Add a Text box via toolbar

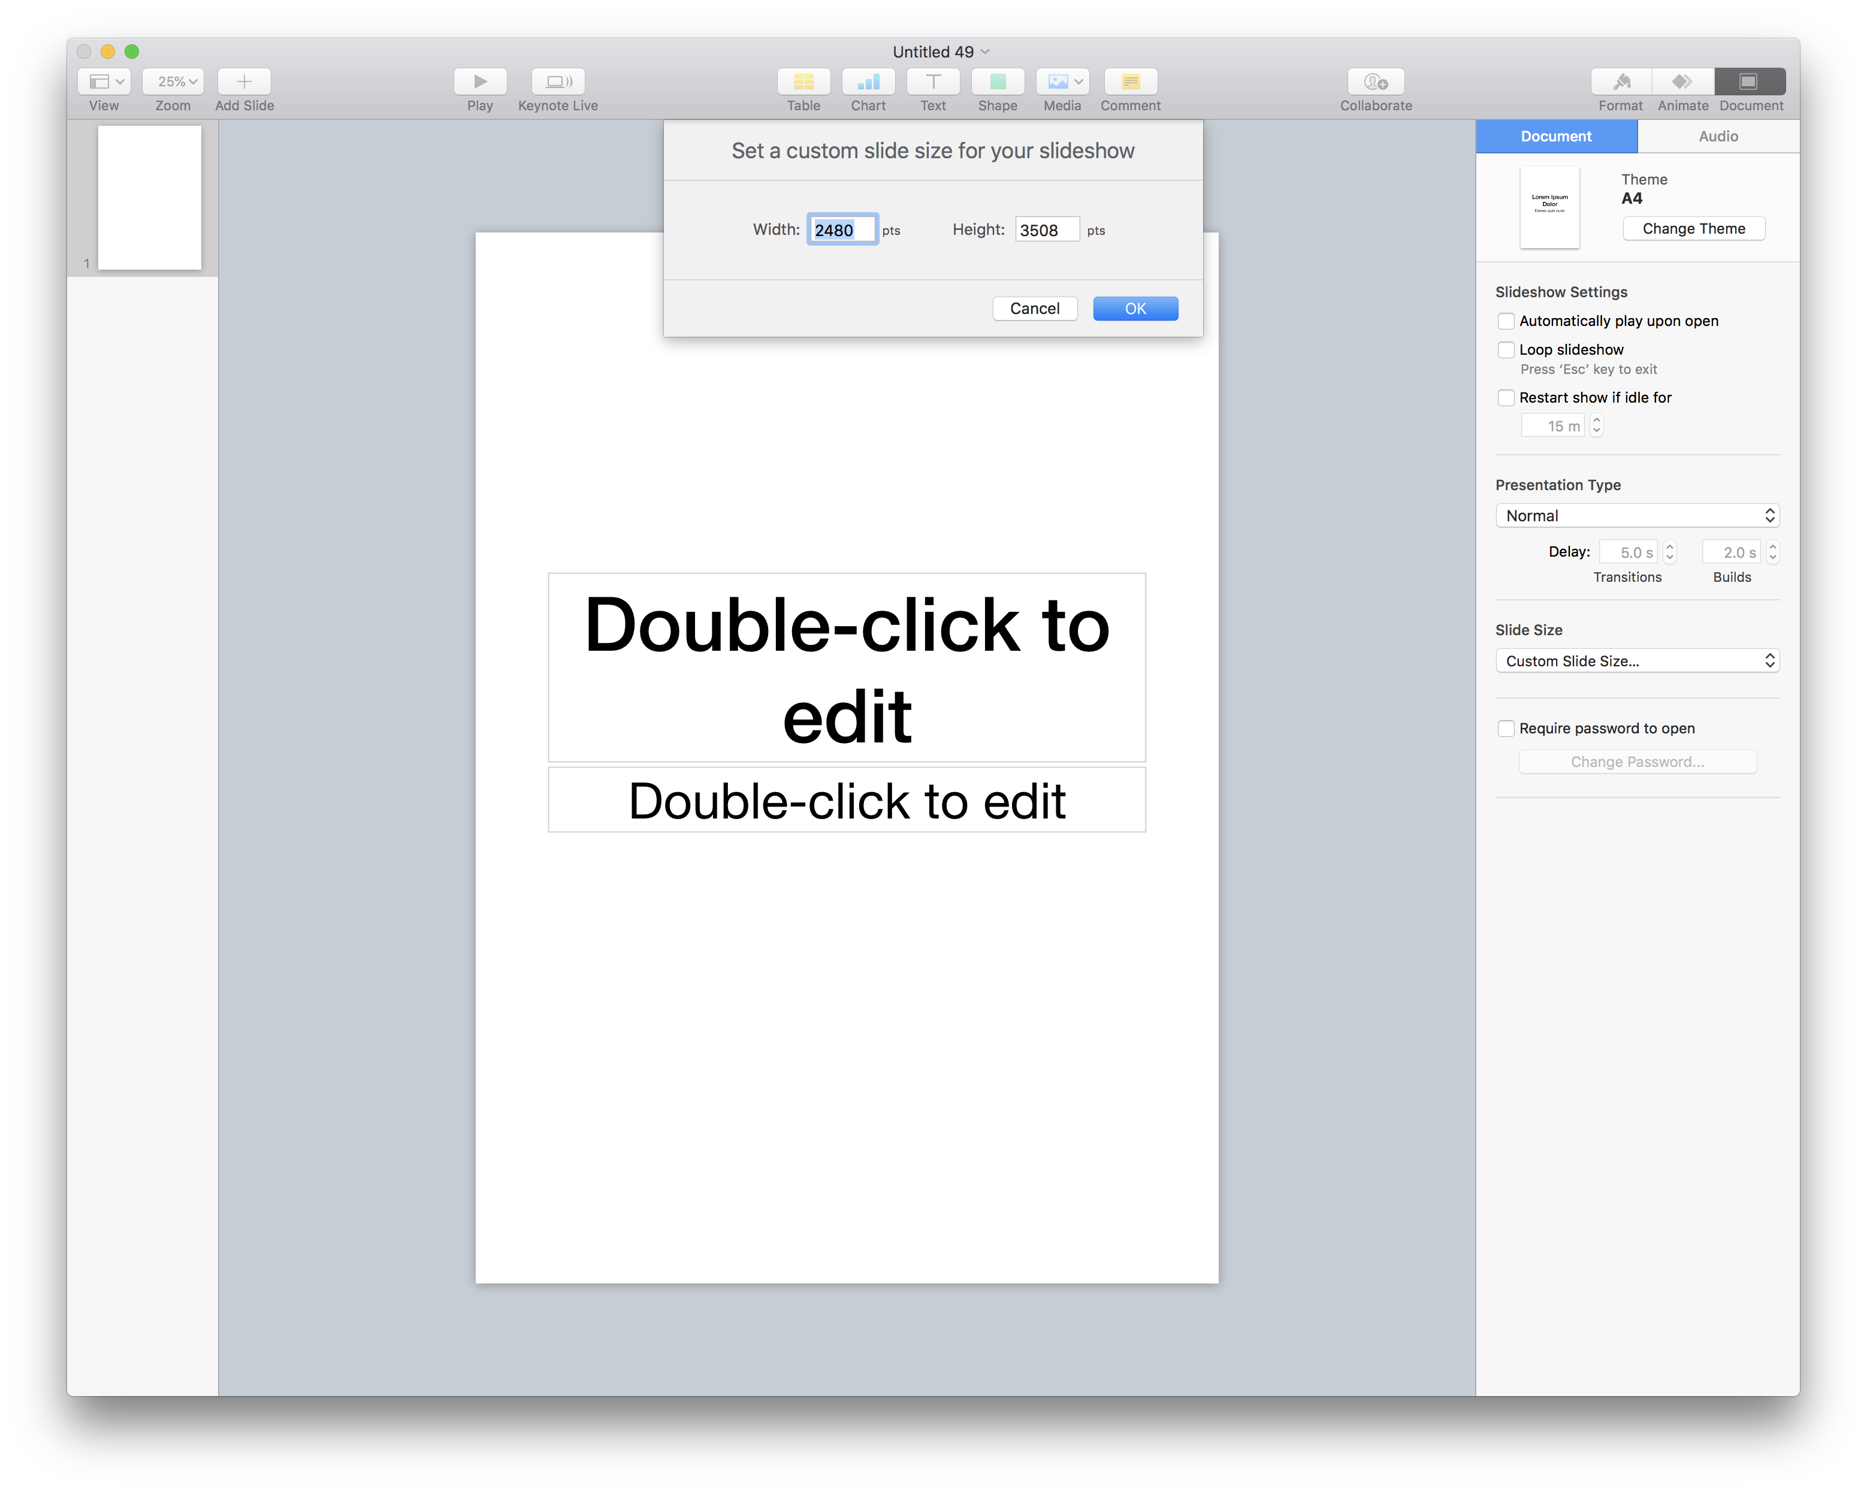(x=933, y=81)
